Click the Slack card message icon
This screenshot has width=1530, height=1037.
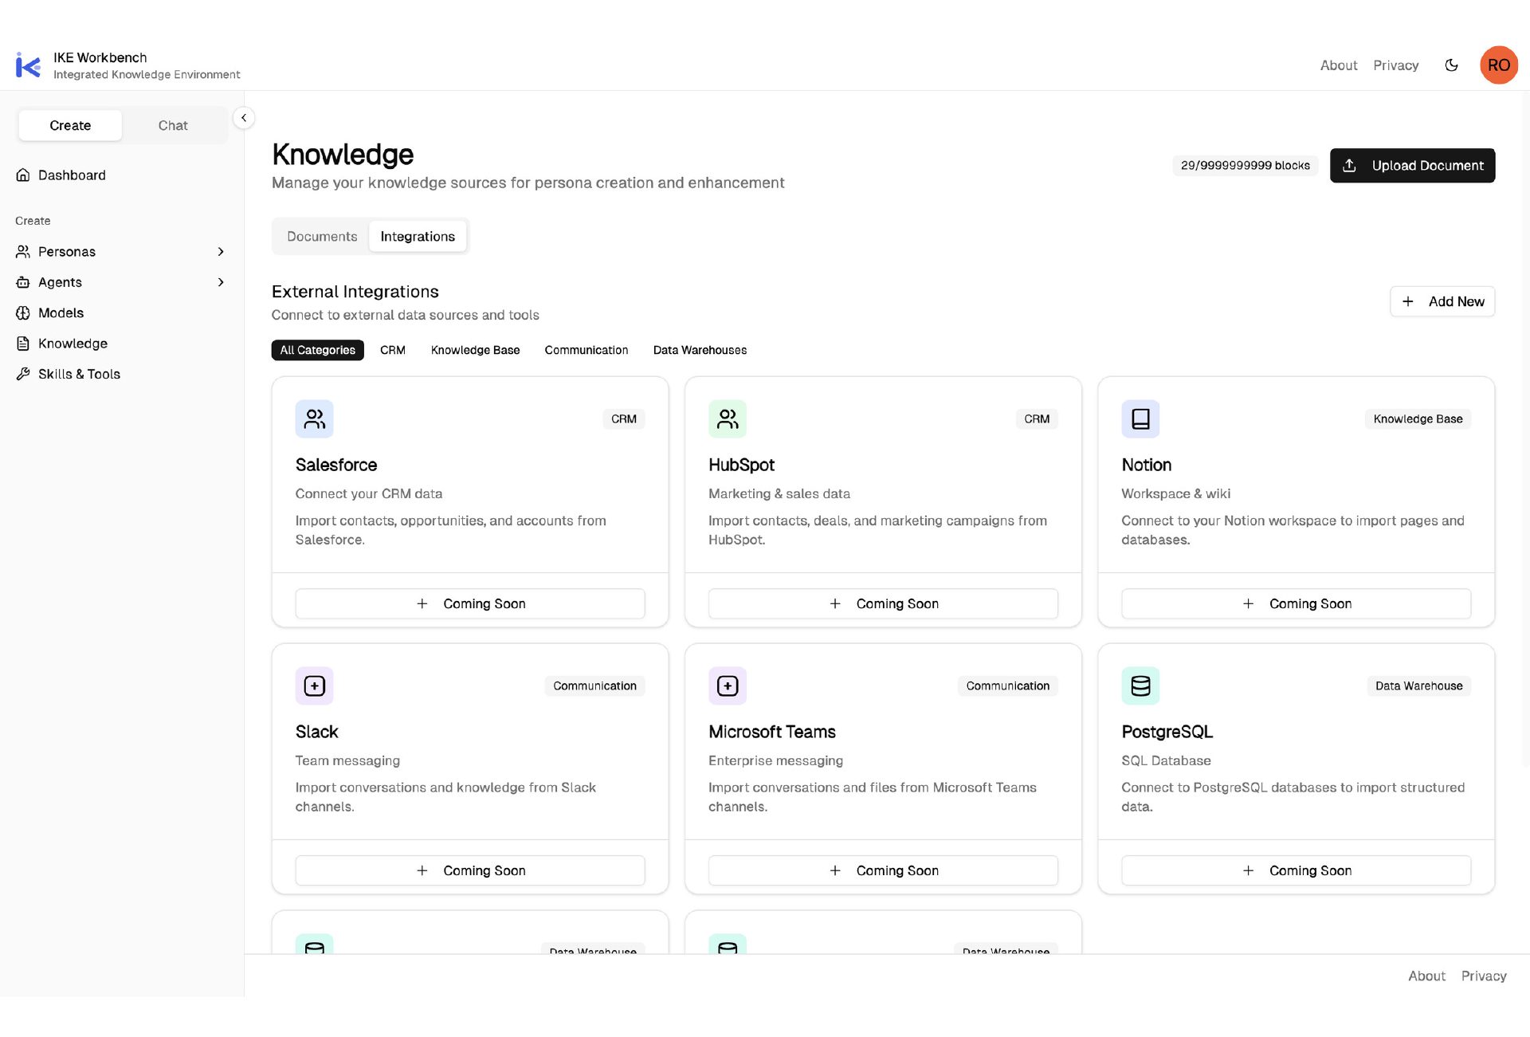coord(315,686)
